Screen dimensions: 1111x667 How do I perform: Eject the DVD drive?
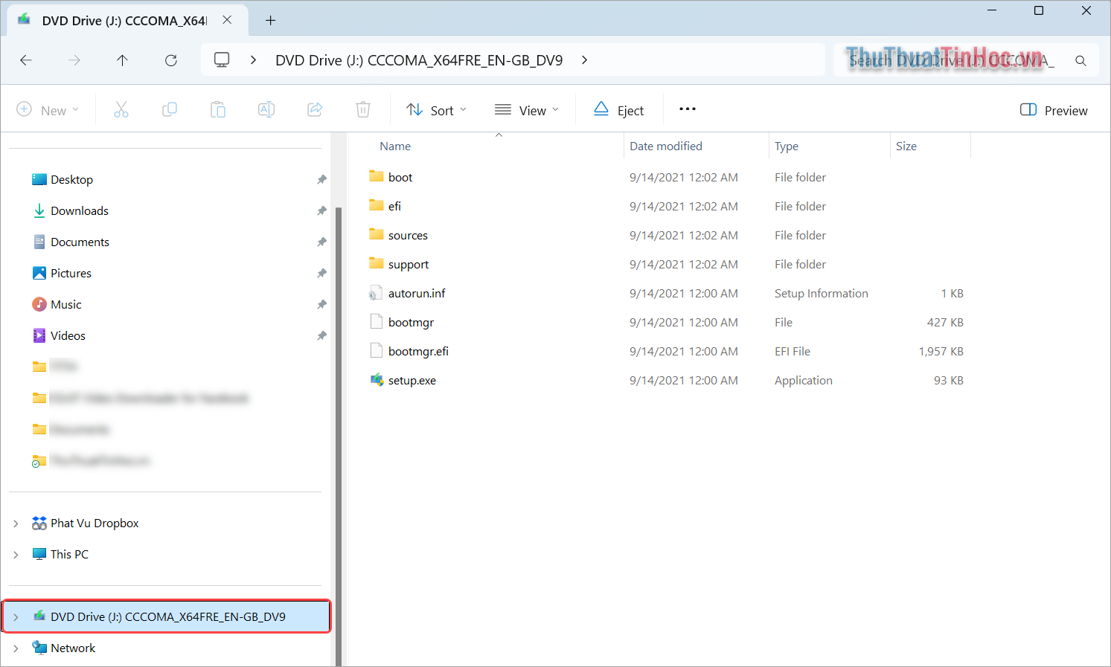(x=619, y=110)
